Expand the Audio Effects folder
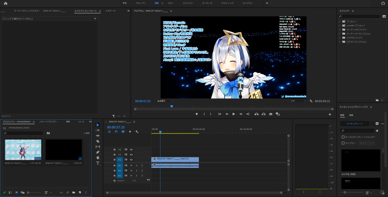Viewport: 388px width, 197px height. coord(339,30)
